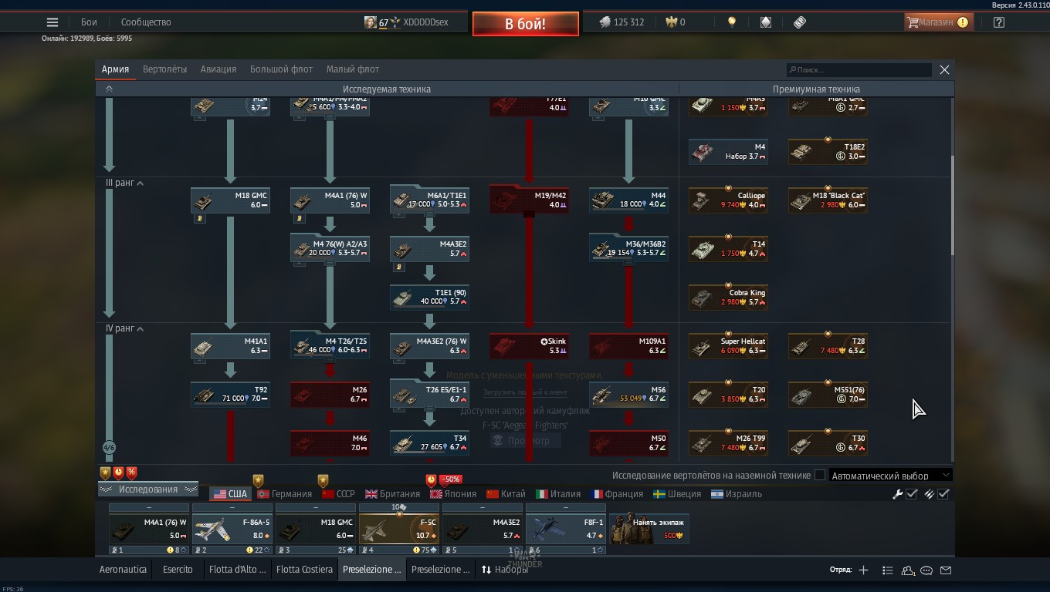Open the lightbulb hints icon
This screenshot has width=1050, height=592.
pyautogui.click(x=732, y=22)
